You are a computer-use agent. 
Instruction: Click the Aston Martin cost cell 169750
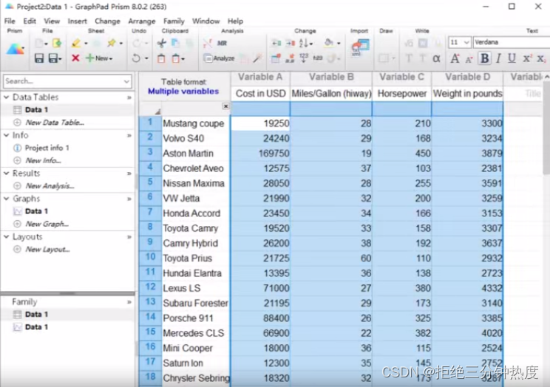pos(261,153)
